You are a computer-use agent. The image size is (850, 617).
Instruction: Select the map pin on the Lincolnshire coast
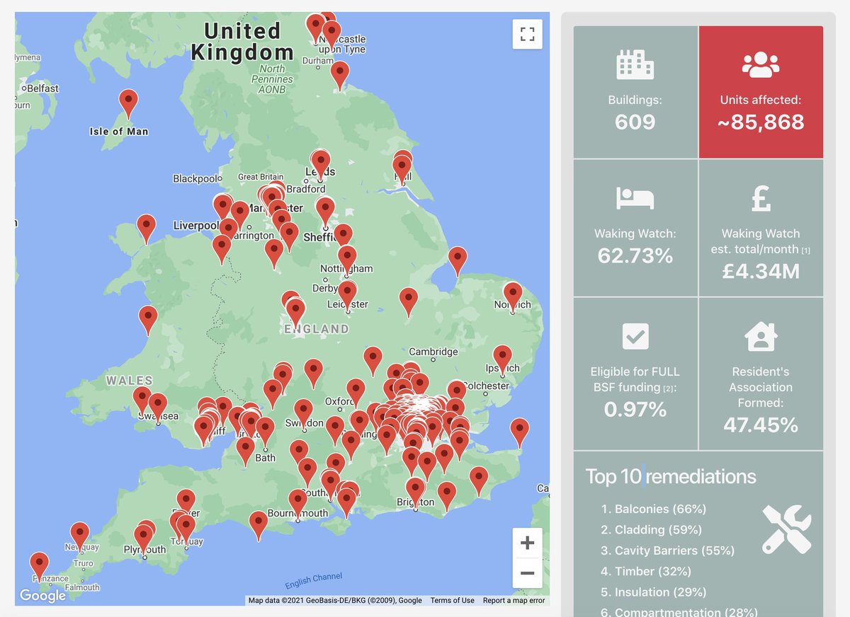[458, 261]
